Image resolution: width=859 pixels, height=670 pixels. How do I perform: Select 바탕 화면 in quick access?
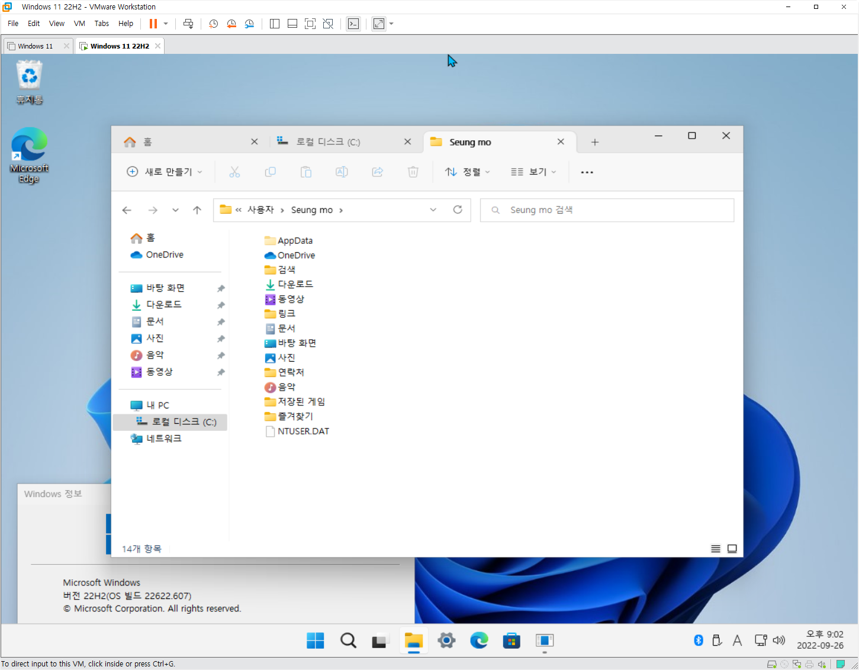pos(166,288)
